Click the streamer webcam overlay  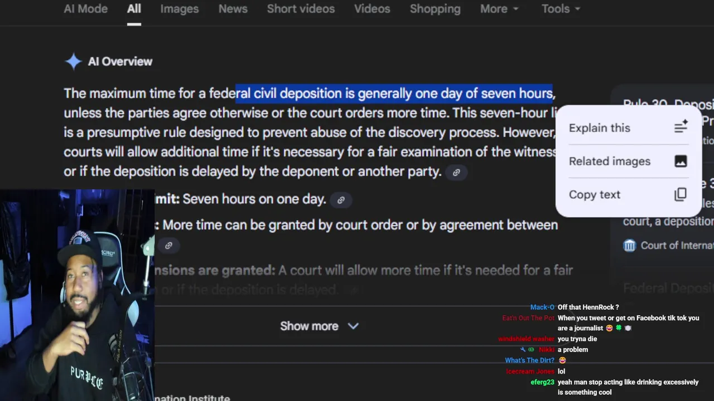coord(77,295)
